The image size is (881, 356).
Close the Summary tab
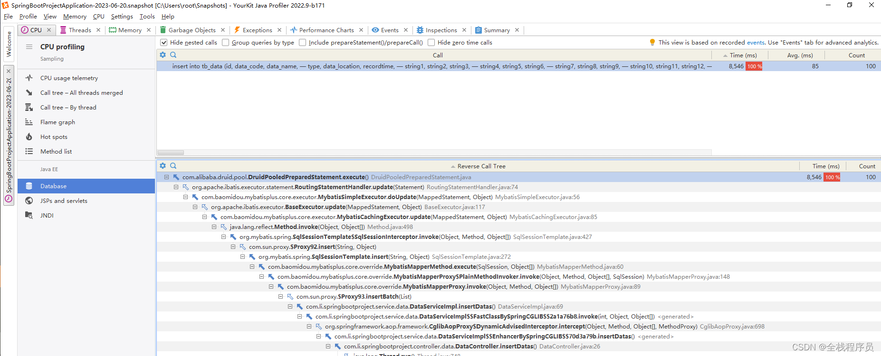[x=517, y=30]
